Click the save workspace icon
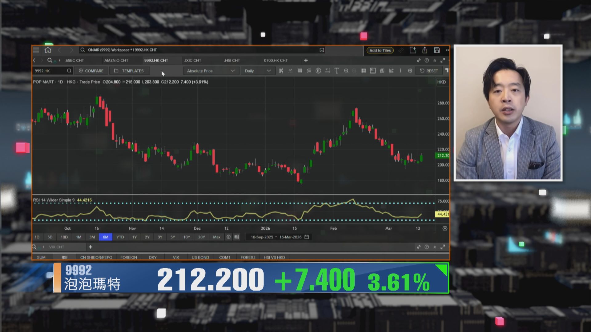591x332 pixels. pos(437,50)
